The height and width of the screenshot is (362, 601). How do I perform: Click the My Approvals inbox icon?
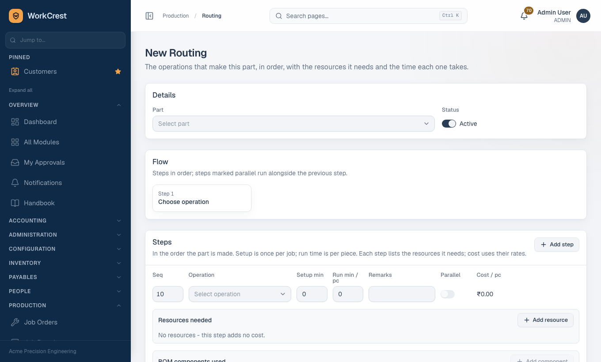15,162
